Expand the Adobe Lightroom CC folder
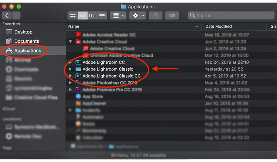This screenshot has height=162, width=277. (70, 62)
